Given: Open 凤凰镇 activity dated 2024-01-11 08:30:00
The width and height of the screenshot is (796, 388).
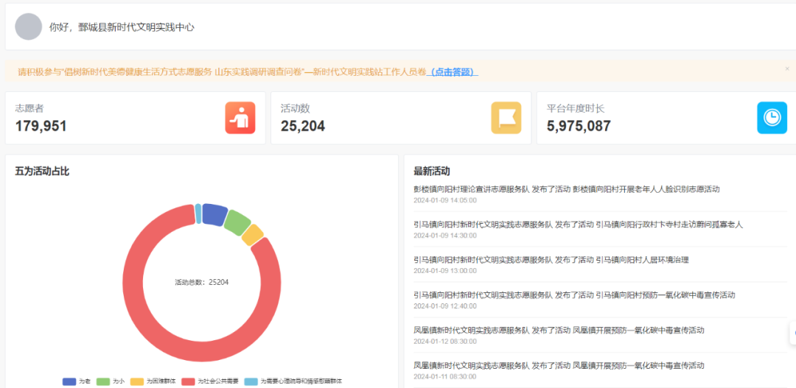Looking at the screenshot, I should pos(559,365).
